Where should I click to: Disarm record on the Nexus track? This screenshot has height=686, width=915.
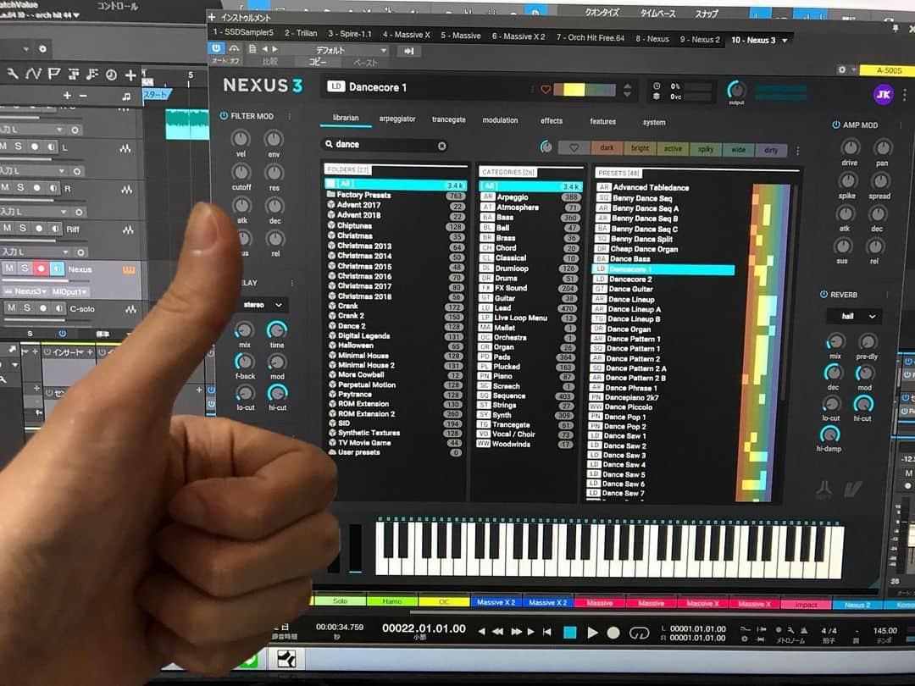(x=41, y=269)
